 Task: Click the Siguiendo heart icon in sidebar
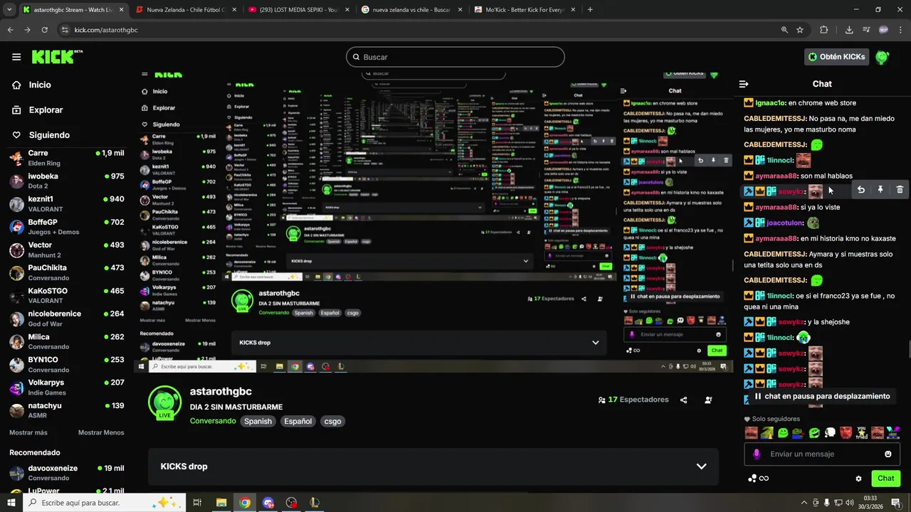click(x=16, y=135)
